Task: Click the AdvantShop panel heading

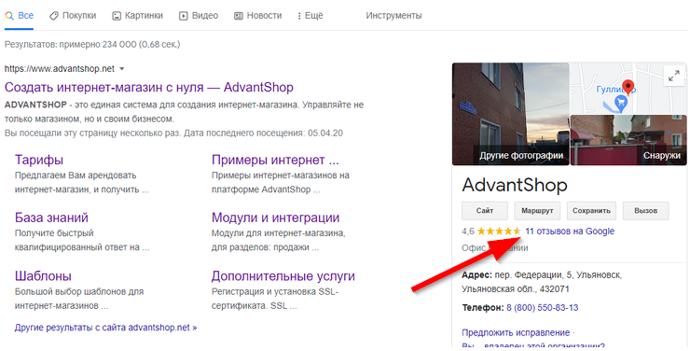Action: pyautogui.click(x=515, y=185)
